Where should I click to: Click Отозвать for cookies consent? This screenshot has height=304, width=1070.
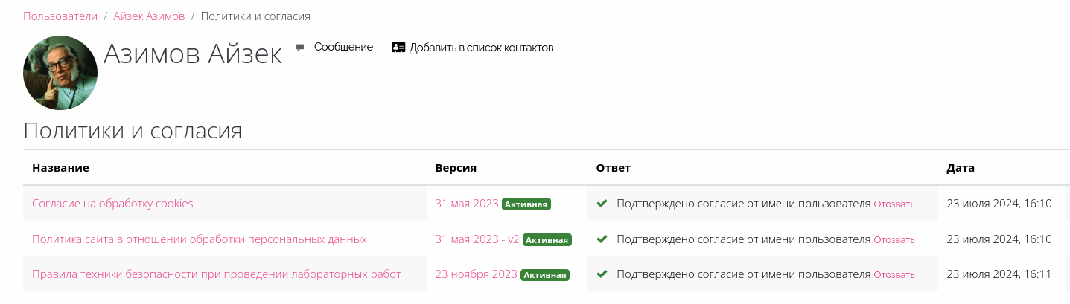894,204
